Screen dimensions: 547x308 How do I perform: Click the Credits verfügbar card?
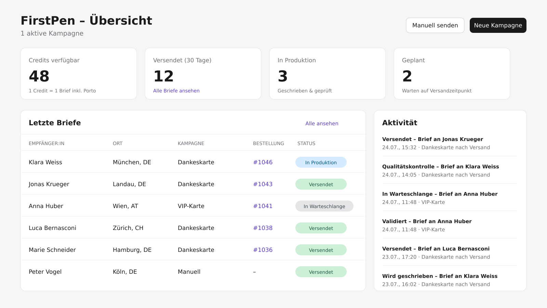[79, 74]
